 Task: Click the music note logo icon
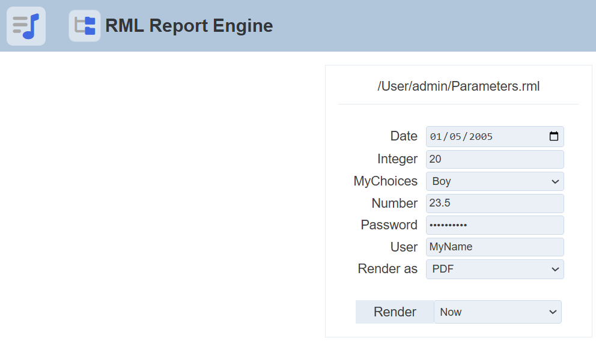click(x=26, y=26)
